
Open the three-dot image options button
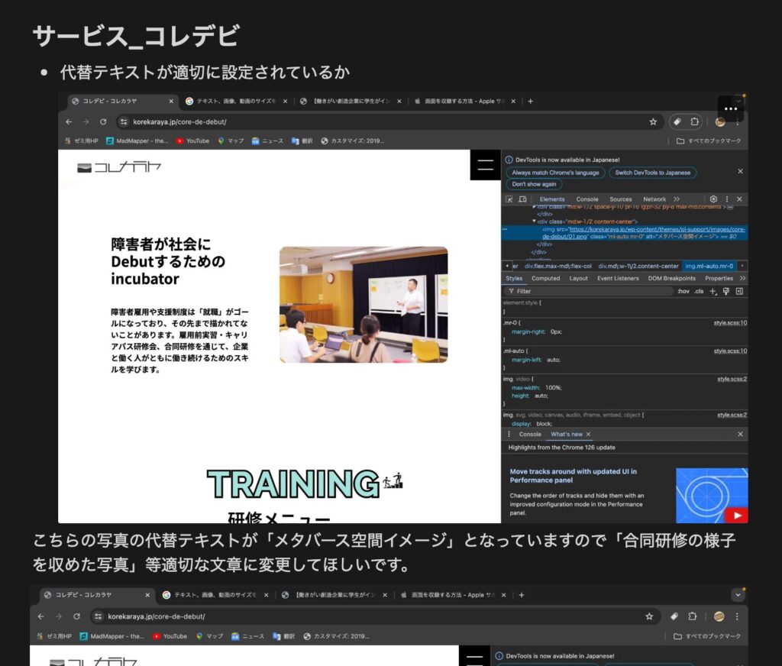pos(731,108)
